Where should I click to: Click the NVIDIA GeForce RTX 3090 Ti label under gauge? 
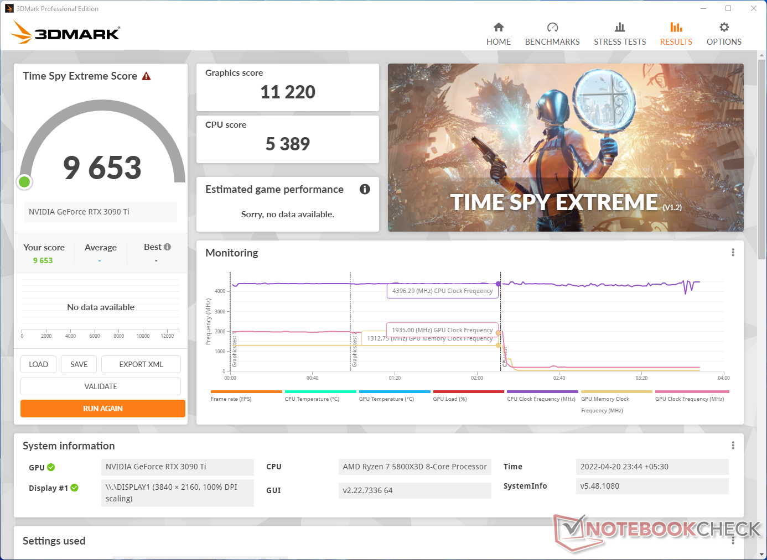[100, 212]
